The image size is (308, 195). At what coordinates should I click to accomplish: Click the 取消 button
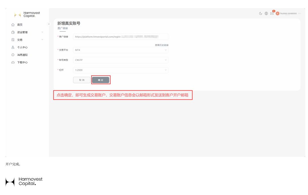click(x=82, y=80)
